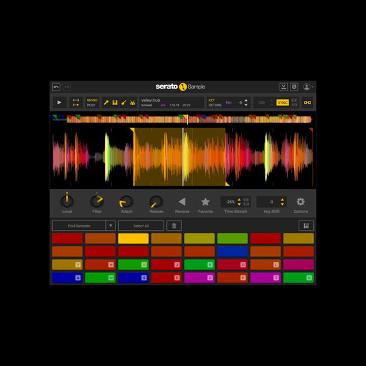Adjust the Filter knob
This screenshot has width=366, height=366.
(x=97, y=201)
